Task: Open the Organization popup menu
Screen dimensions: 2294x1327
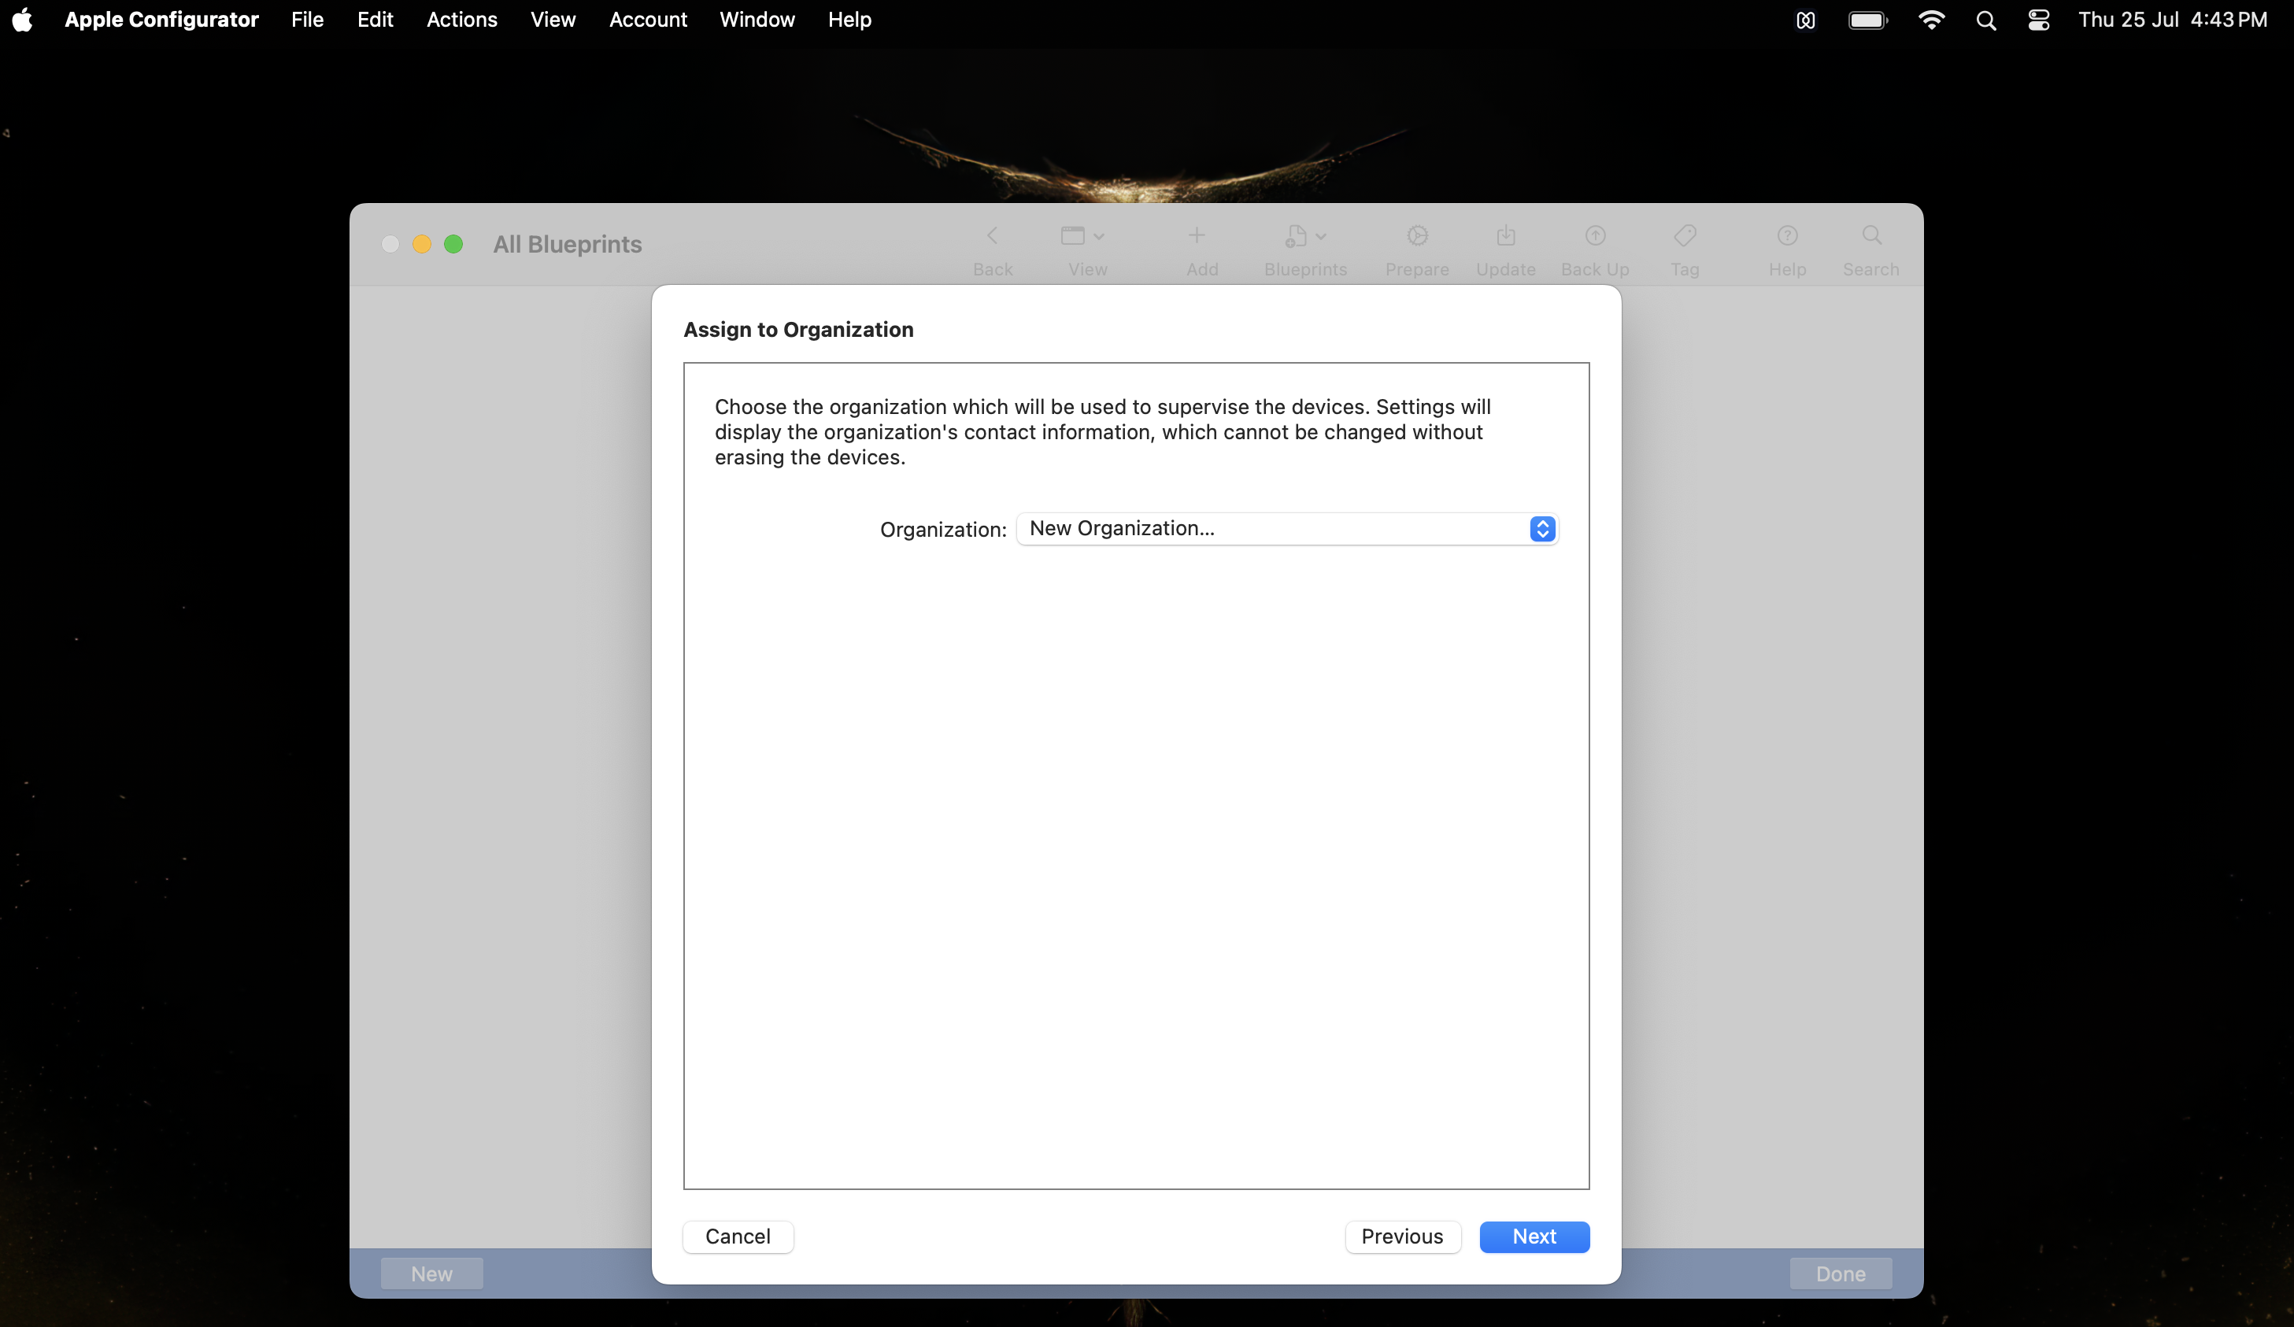Action: 1286,529
